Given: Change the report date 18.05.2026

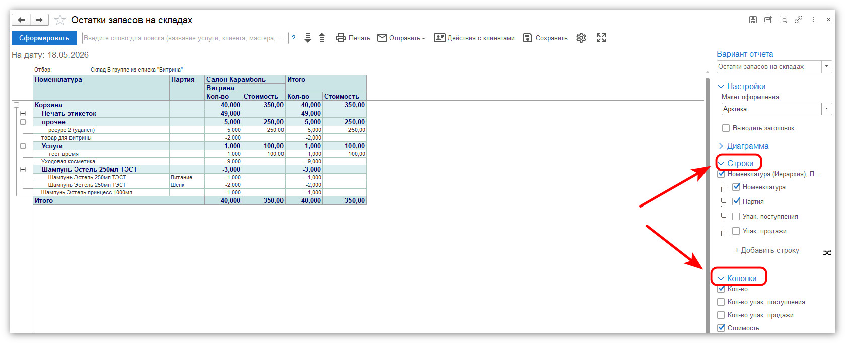Looking at the screenshot, I should (68, 55).
